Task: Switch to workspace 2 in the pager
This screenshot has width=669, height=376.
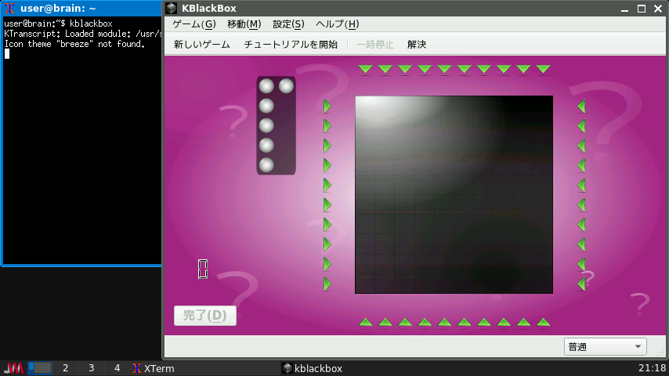Action: tap(66, 368)
